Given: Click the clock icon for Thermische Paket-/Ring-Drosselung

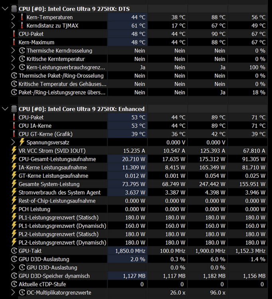Looking at the screenshot, I should pyautogui.click(x=14, y=76).
